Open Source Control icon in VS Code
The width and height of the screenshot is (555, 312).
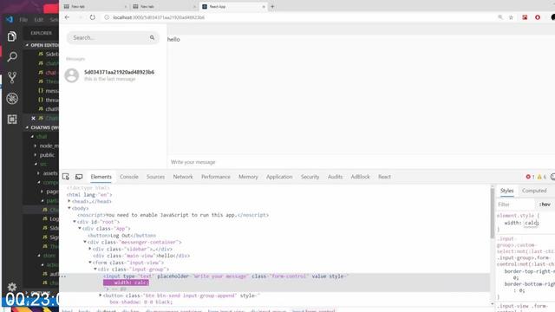coord(12,77)
